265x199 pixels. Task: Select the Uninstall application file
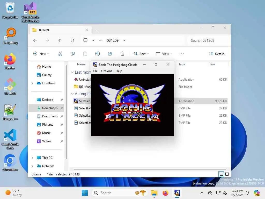coord(83,79)
